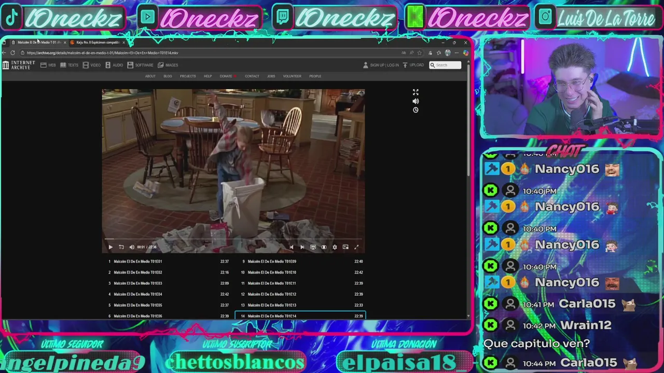The height and width of the screenshot is (373, 664).
Task: Open the AirPlay cast icon in player
Action: click(313, 247)
